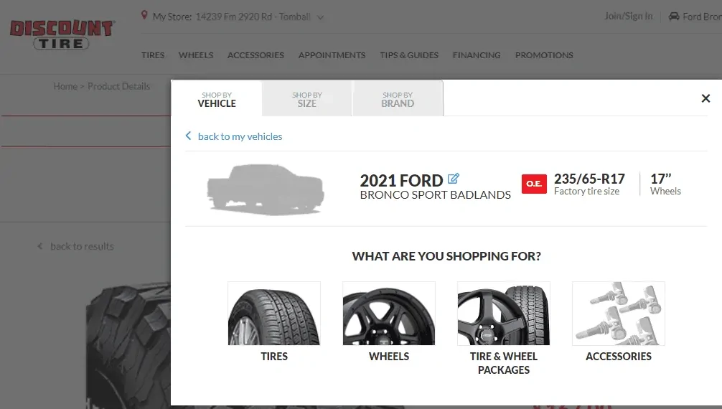722x409 pixels.
Task: Click the Product Details breadcrumb
Action: pos(119,86)
